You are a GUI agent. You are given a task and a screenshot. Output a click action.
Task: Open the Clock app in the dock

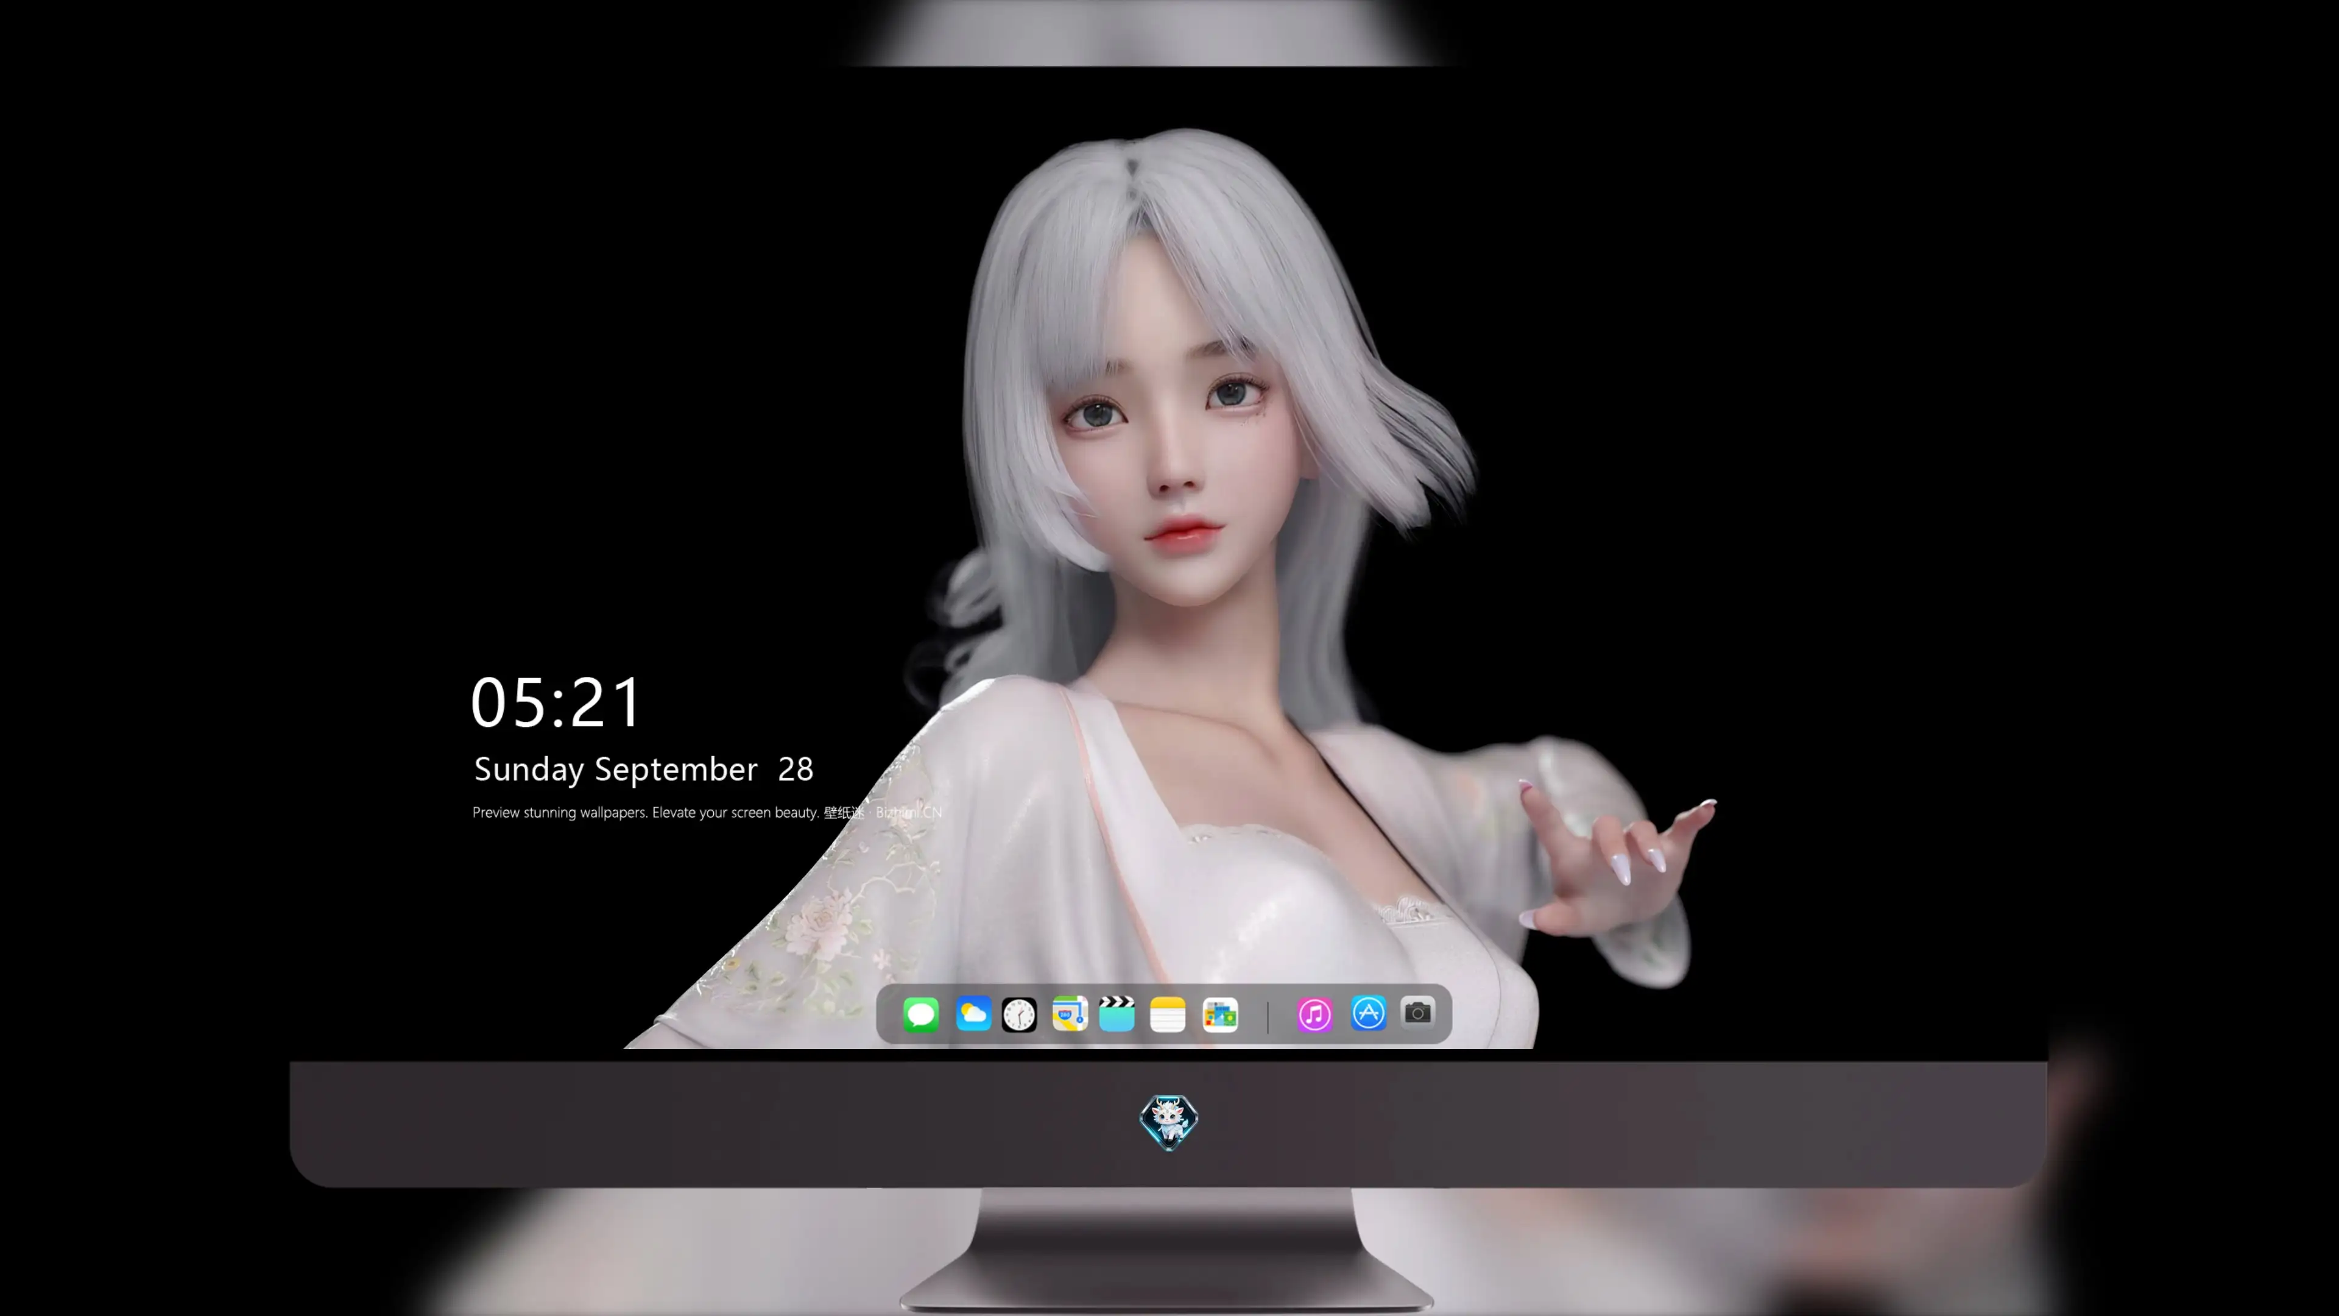1019,1014
